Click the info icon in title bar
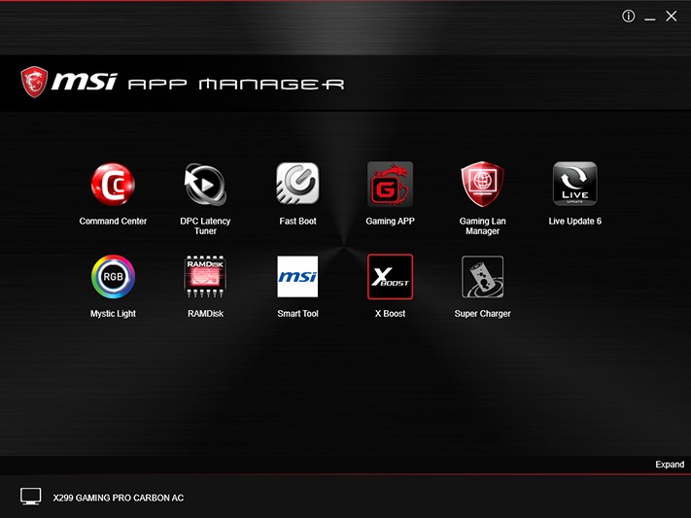This screenshot has height=518, width=691. [629, 17]
